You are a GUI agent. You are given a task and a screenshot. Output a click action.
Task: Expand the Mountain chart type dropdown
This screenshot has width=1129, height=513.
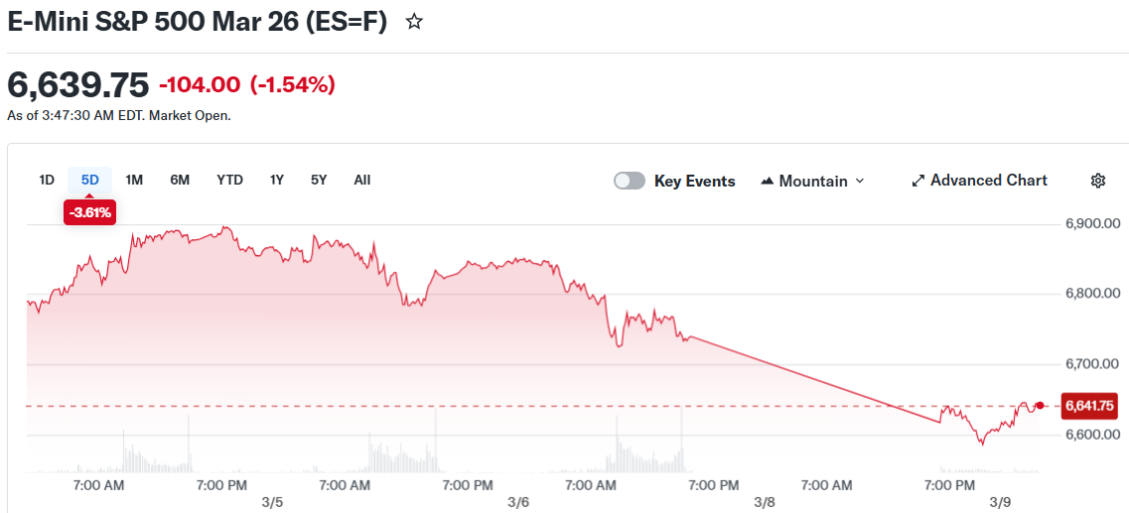click(860, 181)
